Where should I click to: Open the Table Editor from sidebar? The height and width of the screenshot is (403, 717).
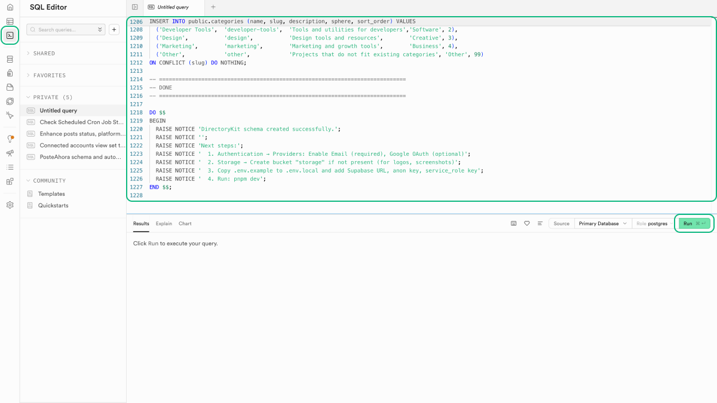coord(10,21)
